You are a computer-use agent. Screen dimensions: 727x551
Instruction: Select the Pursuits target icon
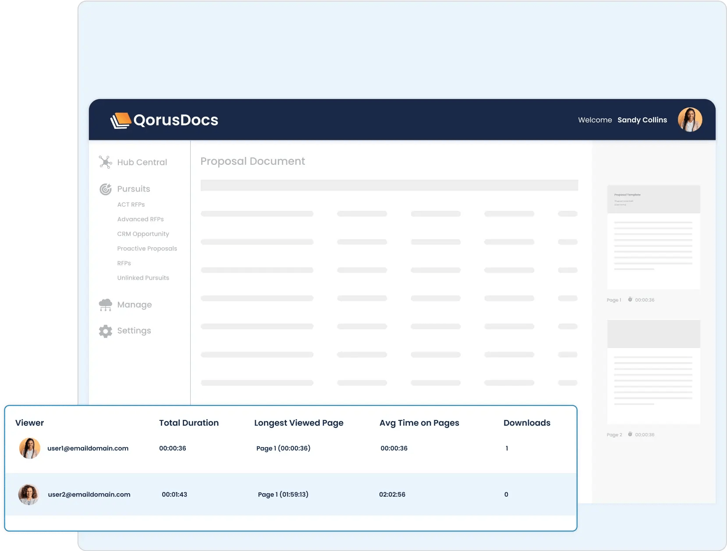[105, 189]
